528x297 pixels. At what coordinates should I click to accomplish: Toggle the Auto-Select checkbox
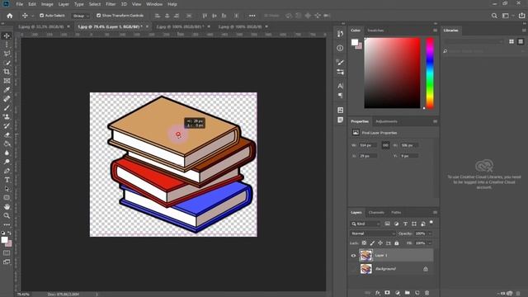[42, 16]
